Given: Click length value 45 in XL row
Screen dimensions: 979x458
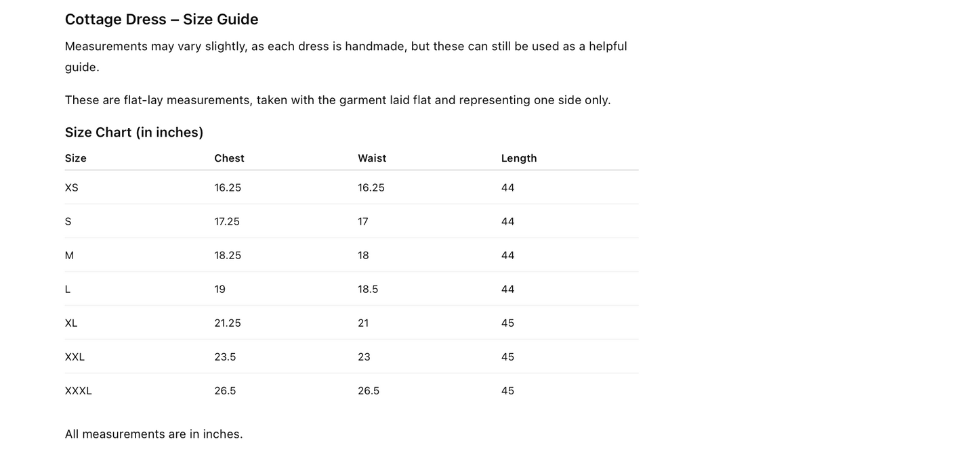Looking at the screenshot, I should [x=507, y=323].
